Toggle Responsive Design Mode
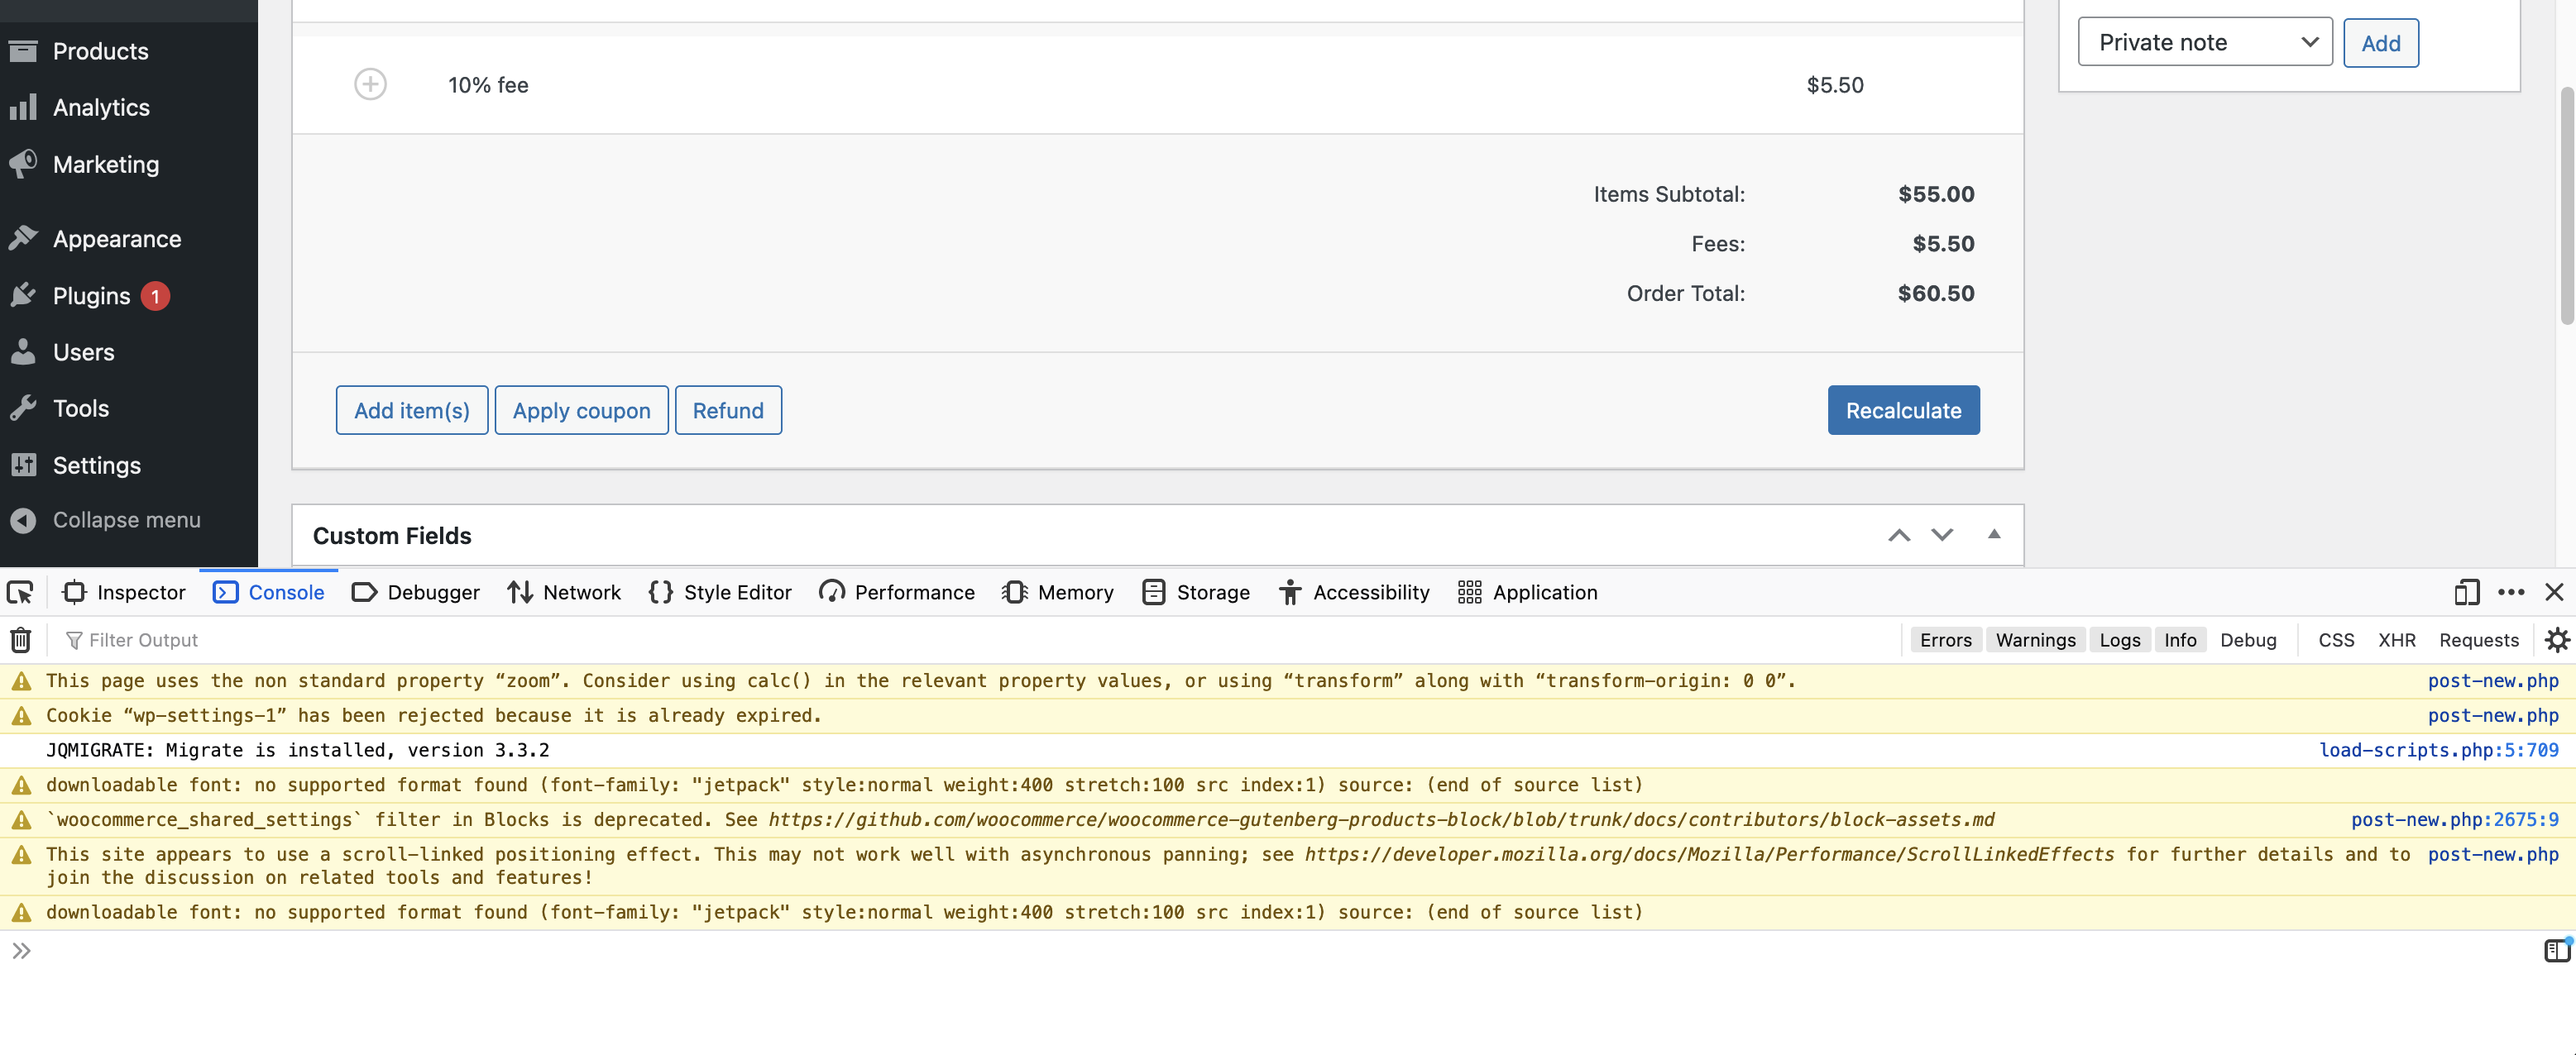This screenshot has height=1055, width=2576. pos(2466,591)
